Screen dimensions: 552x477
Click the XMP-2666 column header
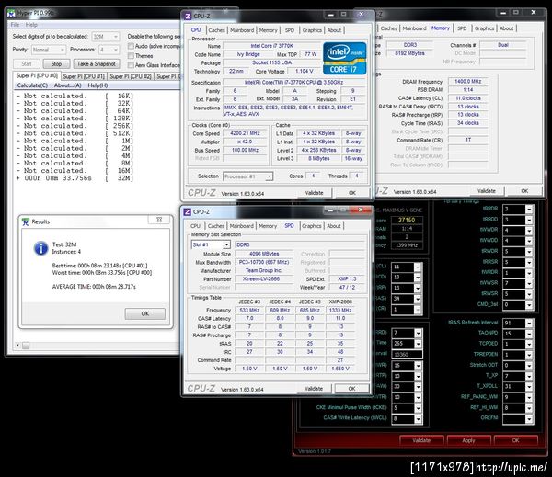coord(340,301)
